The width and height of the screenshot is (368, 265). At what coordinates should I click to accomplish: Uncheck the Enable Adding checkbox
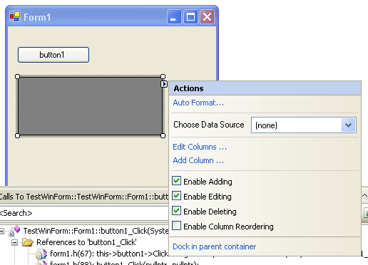click(x=176, y=181)
